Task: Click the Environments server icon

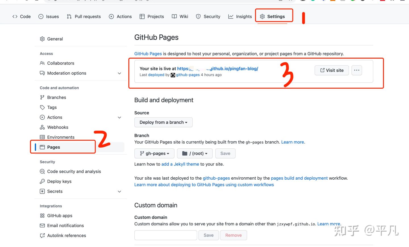Action: point(42,137)
